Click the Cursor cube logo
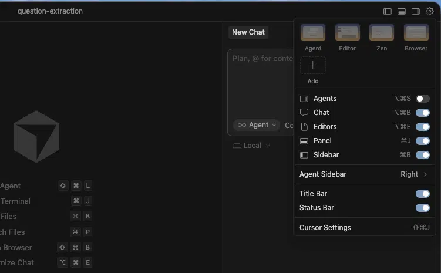 (x=36, y=136)
